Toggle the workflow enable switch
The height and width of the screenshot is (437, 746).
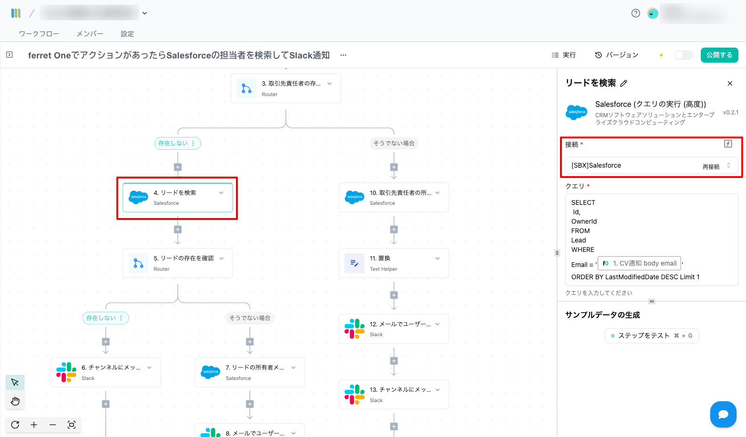pyautogui.click(x=684, y=55)
